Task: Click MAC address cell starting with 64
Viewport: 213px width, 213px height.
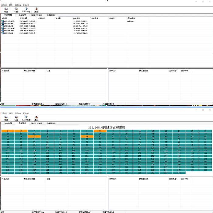Action: pyautogui.click(x=80, y=23)
